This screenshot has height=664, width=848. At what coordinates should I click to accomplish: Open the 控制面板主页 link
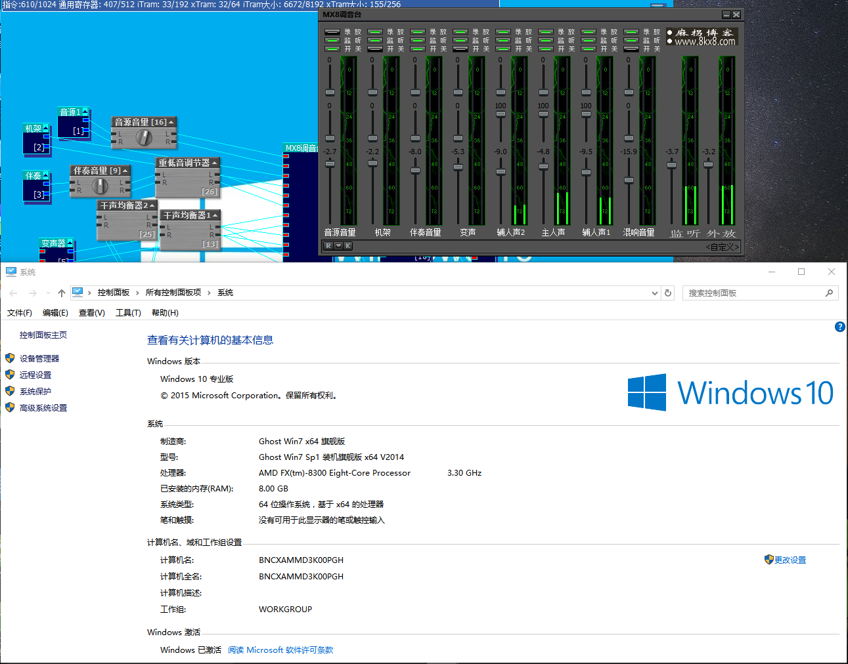(x=43, y=335)
